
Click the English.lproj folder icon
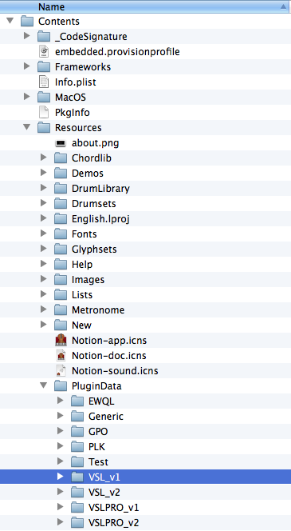(x=61, y=219)
